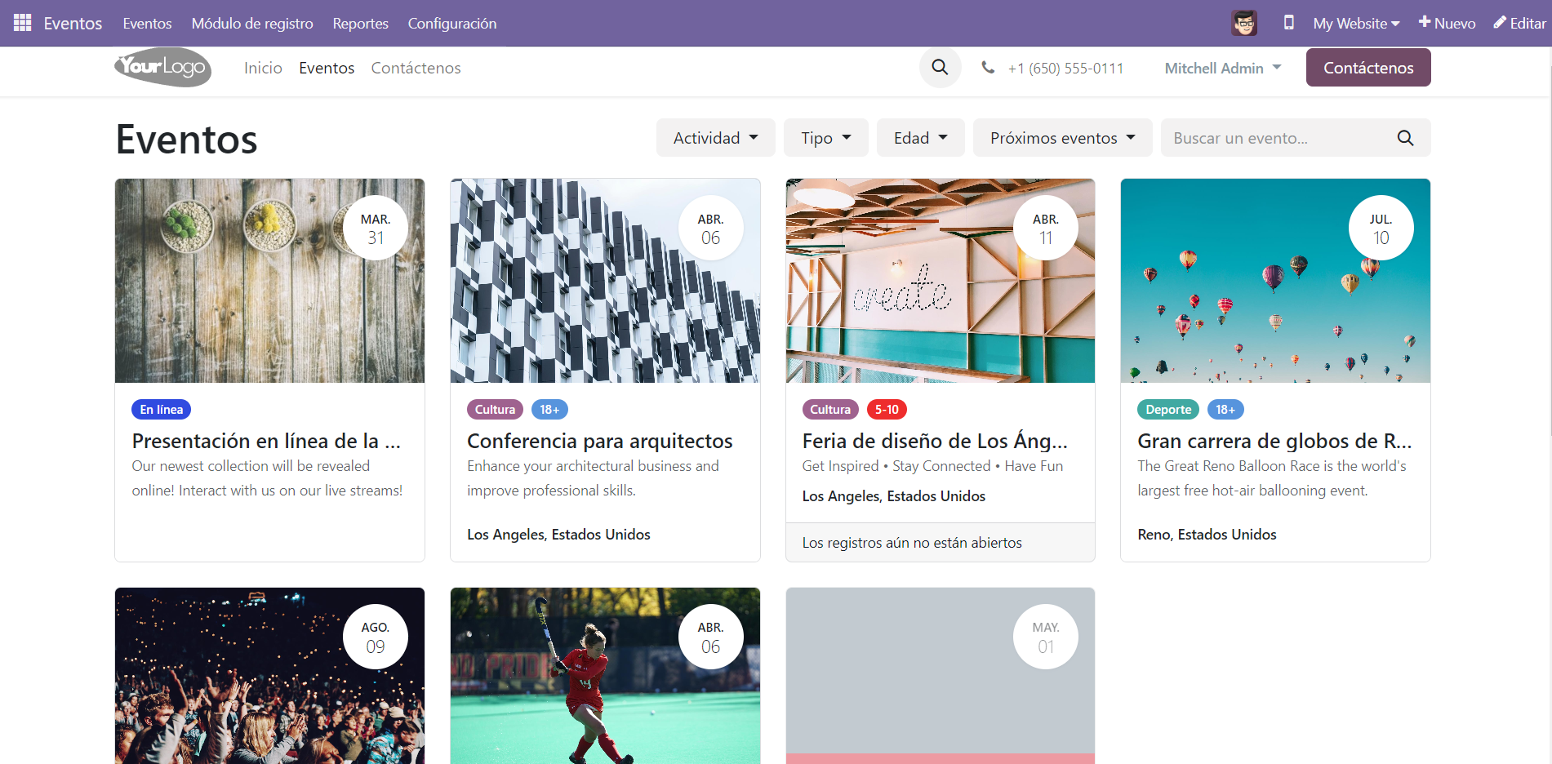Open the Configuración menu

pyautogui.click(x=452, y=24)
